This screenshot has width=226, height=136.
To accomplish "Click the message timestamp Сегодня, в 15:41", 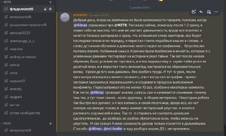I will pyautogui.click(x=99, y=15).
